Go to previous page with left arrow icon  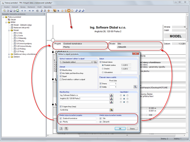(x=22, y=11)
